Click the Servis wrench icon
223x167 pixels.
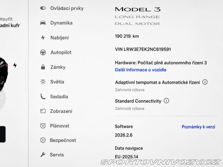[x=43, y=155]
